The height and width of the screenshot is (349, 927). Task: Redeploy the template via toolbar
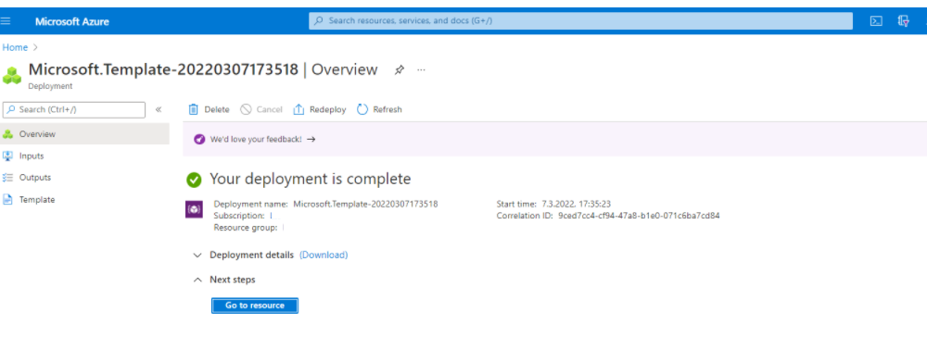pos(320,109)
